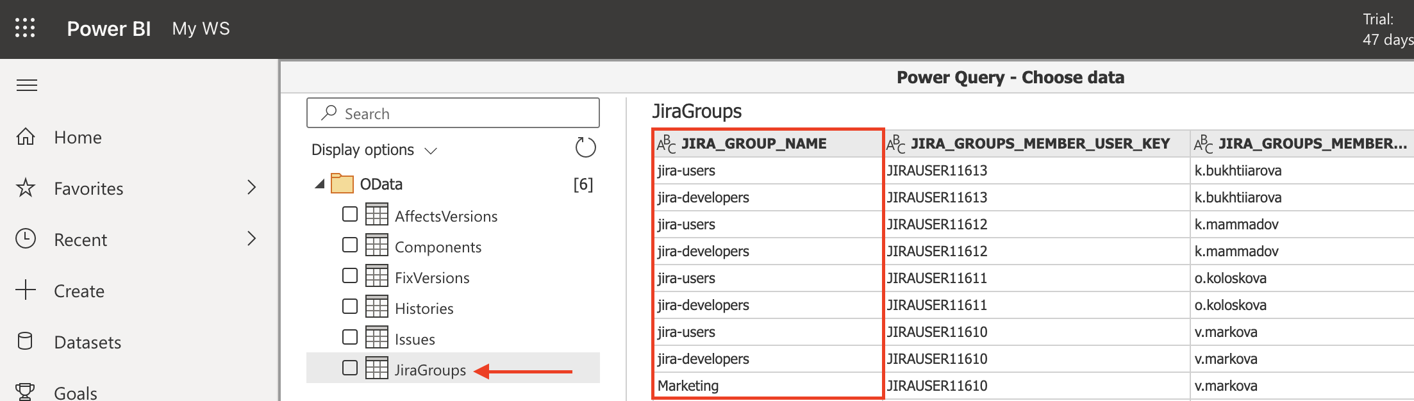This screenshot has width=1414, height=401.
Task: Expand the Favorites flyout chevron
Action: click(x=252, y=188)
